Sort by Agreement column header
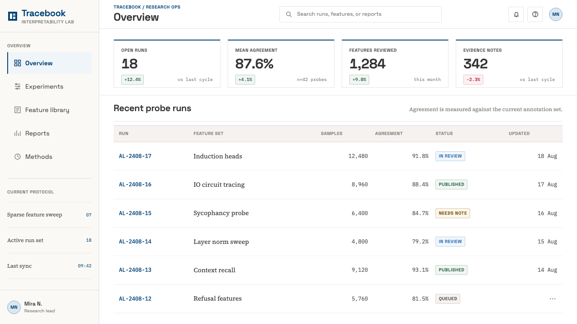This screenshot has height=324, width=577. point(389,134)
